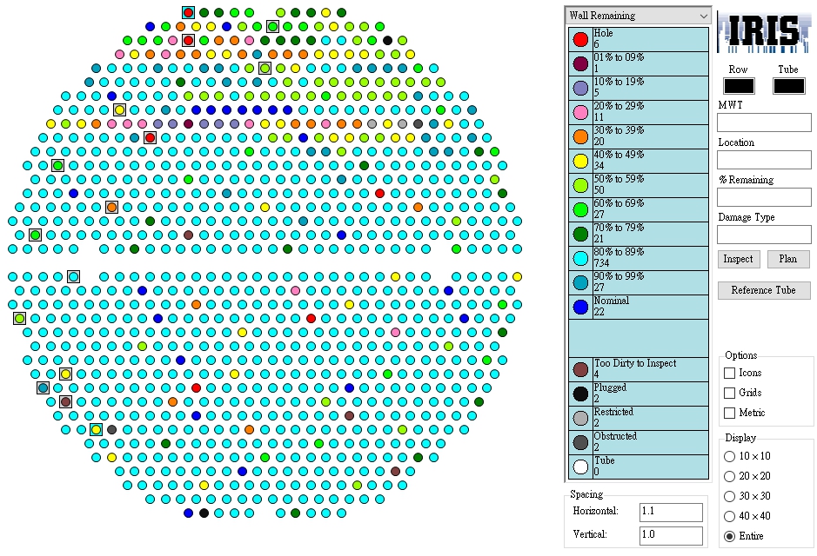Select the maroon 01% to 09% swatch
817x556 pixels.
580,63
